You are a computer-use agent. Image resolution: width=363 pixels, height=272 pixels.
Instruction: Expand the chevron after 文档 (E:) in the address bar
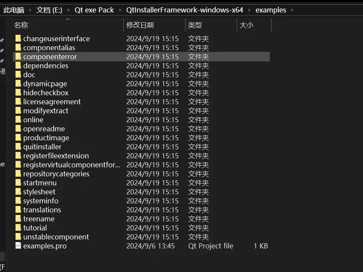point(68,10)
